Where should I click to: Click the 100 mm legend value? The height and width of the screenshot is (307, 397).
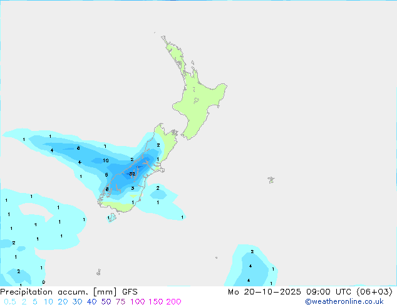pyautogui.click(x=138, y=302)
